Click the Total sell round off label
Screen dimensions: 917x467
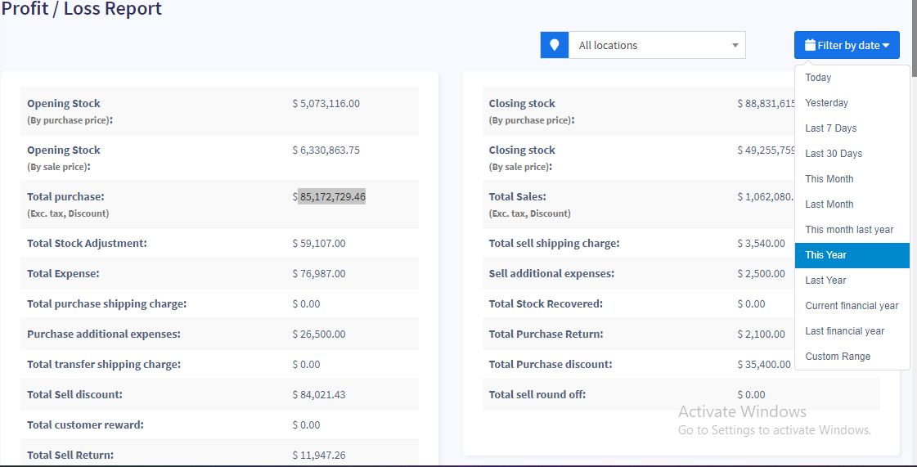(x=537, y=394)
